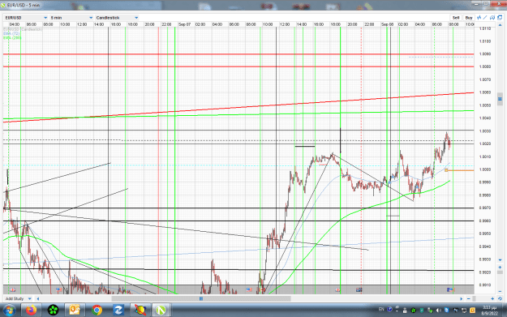
Task: Click the horizontal time scrollbar thumb
Action: pyautogui.click(x=201, y=298)
